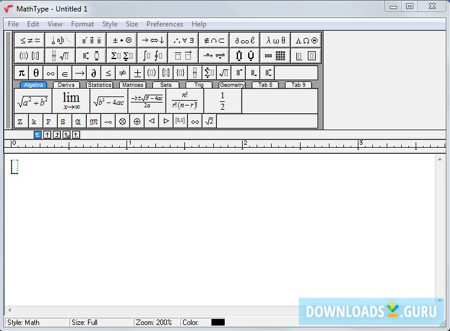Insert the n!/r!(n−r)! expression
450x331 pixels.
185,101
